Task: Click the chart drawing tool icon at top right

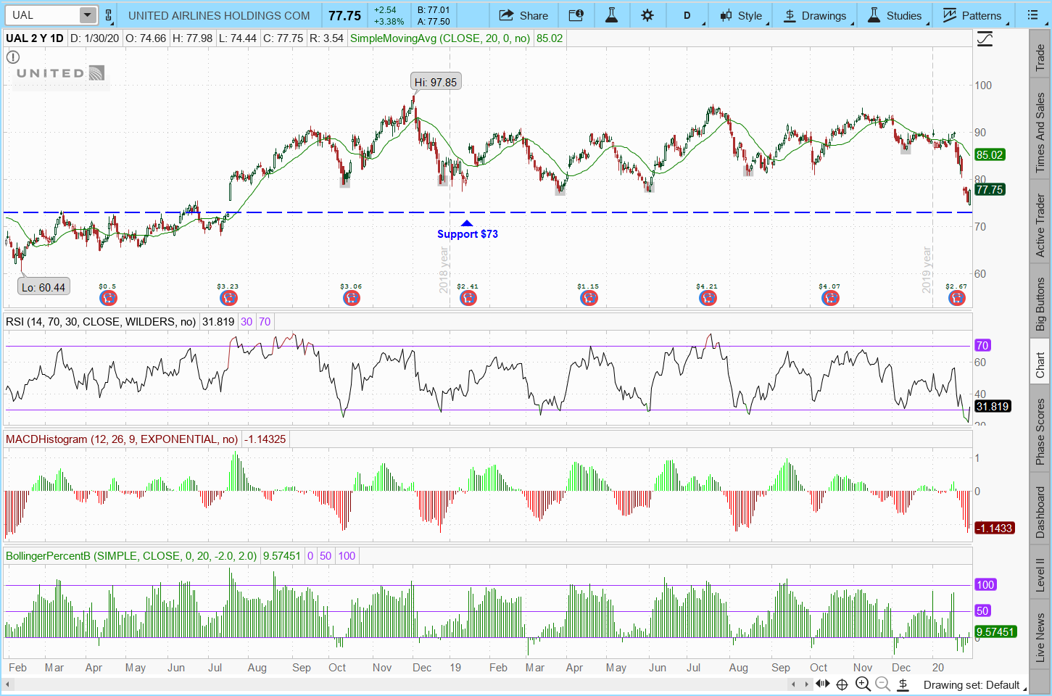Action: tap(985, 39)
